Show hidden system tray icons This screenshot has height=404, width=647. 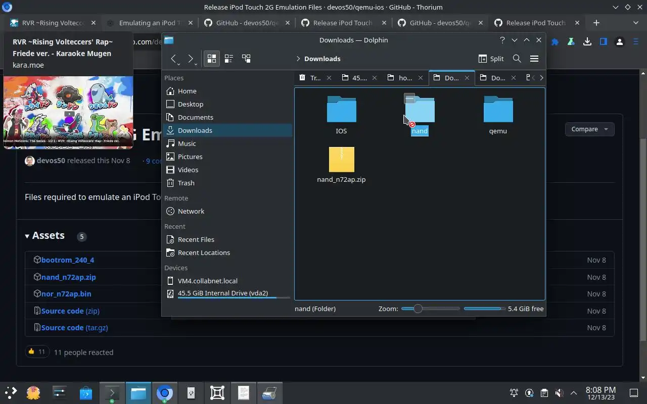point(574,393)
